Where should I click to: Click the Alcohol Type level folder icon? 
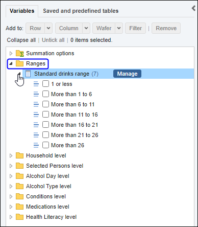pos(19,186)
